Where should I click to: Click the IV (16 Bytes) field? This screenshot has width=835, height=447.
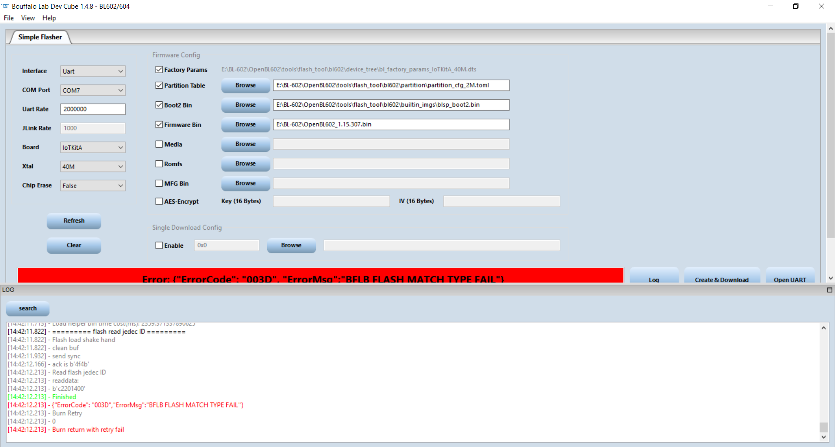pyautogui.click(x=501, y=201)
